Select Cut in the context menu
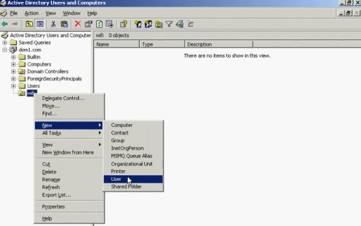The image size is (361, 226). [68, 164]
